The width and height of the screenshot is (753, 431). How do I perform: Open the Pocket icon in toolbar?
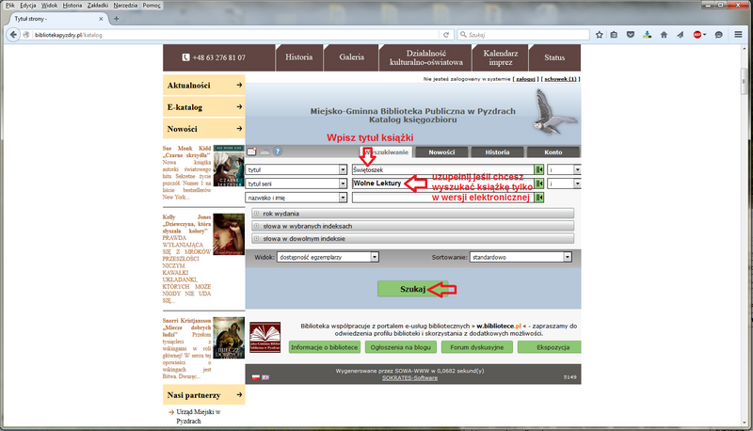pos(629,35)
